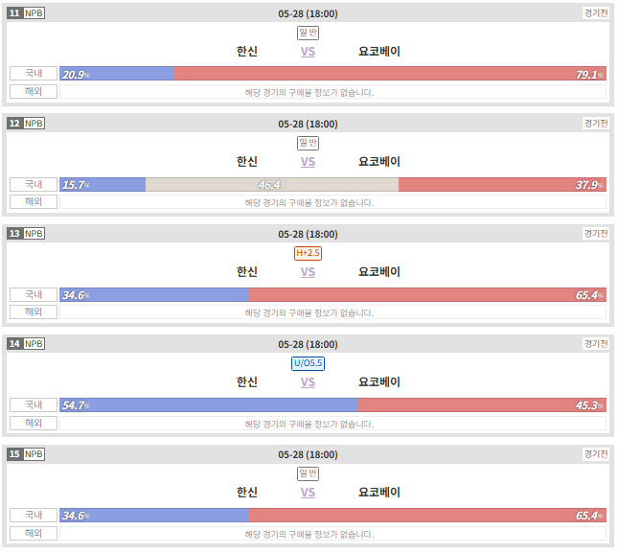Click the 54.7% blue bar in match 14
Screen dimensions: 618x553
click(209, 404)
